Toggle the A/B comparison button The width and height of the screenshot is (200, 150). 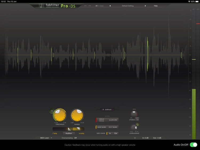[97, 6]
